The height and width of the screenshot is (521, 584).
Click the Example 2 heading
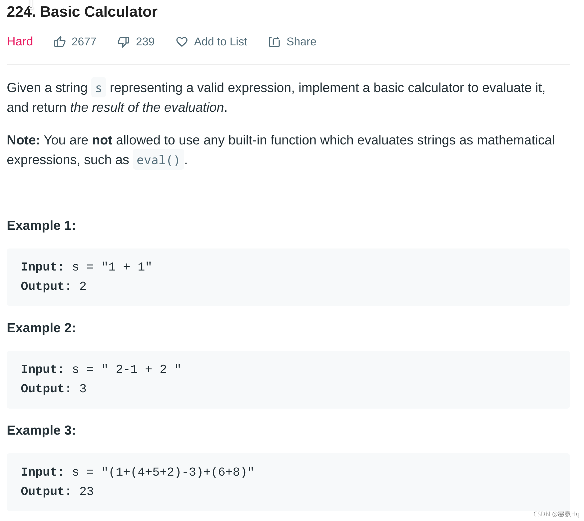click(x=41, y=328)
